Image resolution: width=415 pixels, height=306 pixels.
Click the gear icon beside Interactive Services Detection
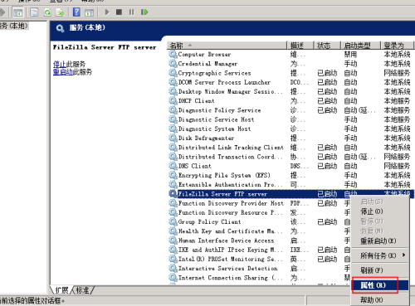pyautogui.click(x=173, y=268)
